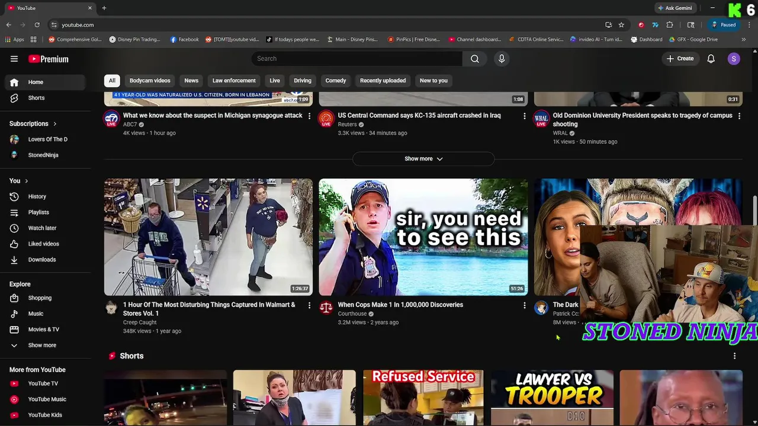Open Shopping under Explore
The height and width of the screenshot is (426, 758).
46,298
